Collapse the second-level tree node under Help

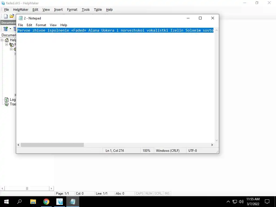click(7, 44)
